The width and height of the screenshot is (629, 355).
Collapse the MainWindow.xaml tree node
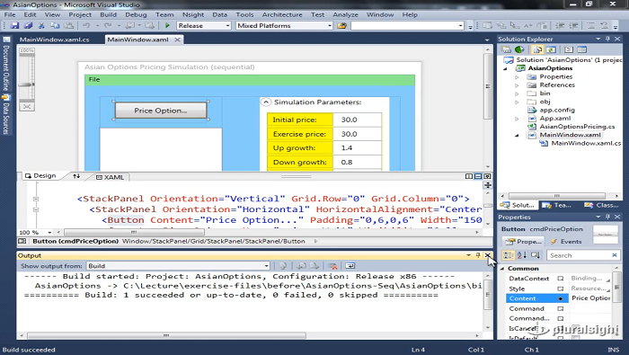pos(517,135)
